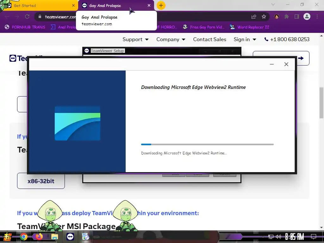Open the Chrome profile menu
This screenshot has width=324, height=243.
(x=307, y=16)
